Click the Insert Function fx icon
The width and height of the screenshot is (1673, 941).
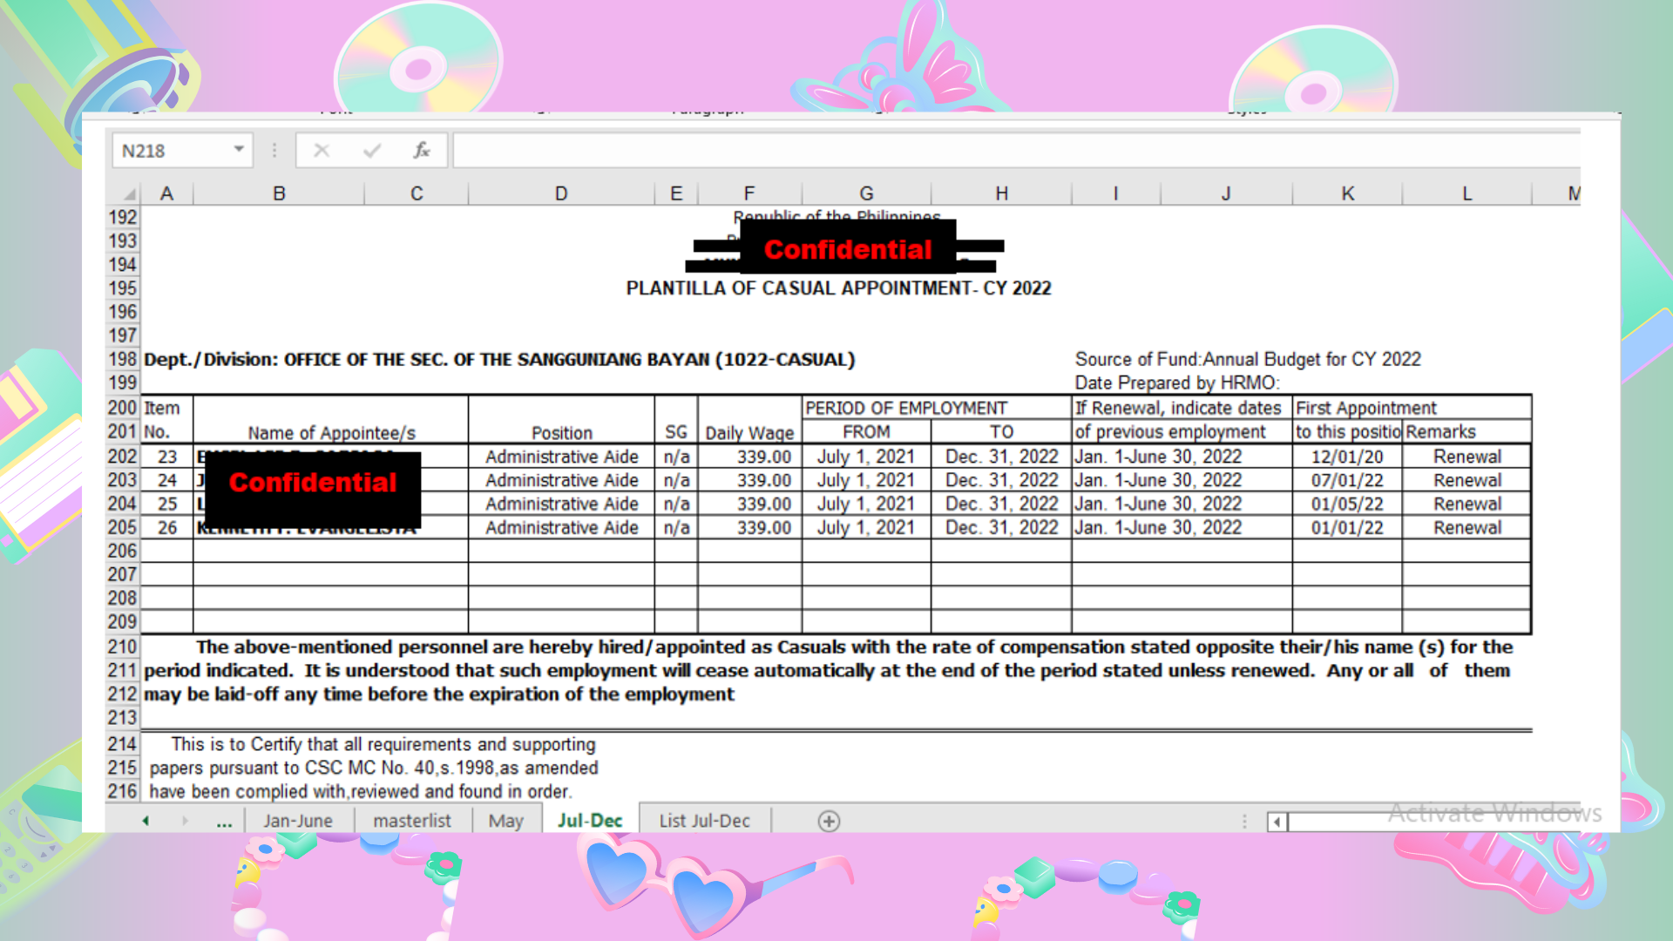(422, 151)
